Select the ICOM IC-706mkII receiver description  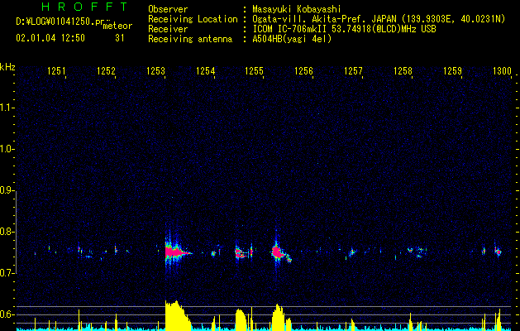(x=344, y=29)
